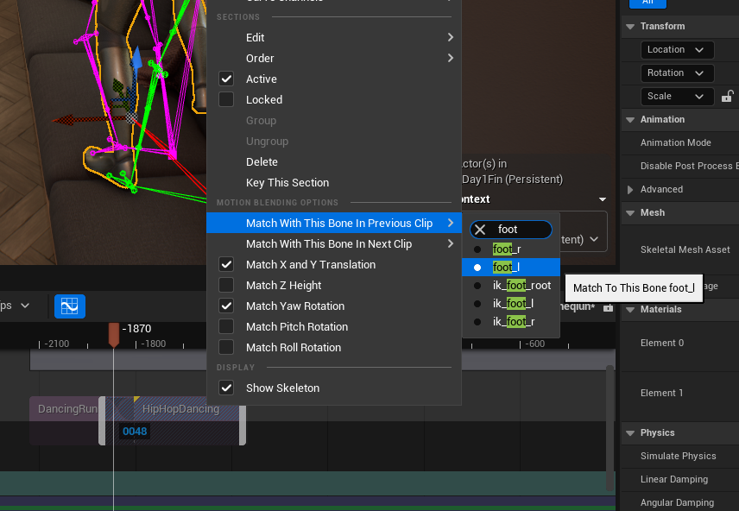Choose ik_foot_root bone option
Screen dimensions: 739x511
[x=510, y=285]
